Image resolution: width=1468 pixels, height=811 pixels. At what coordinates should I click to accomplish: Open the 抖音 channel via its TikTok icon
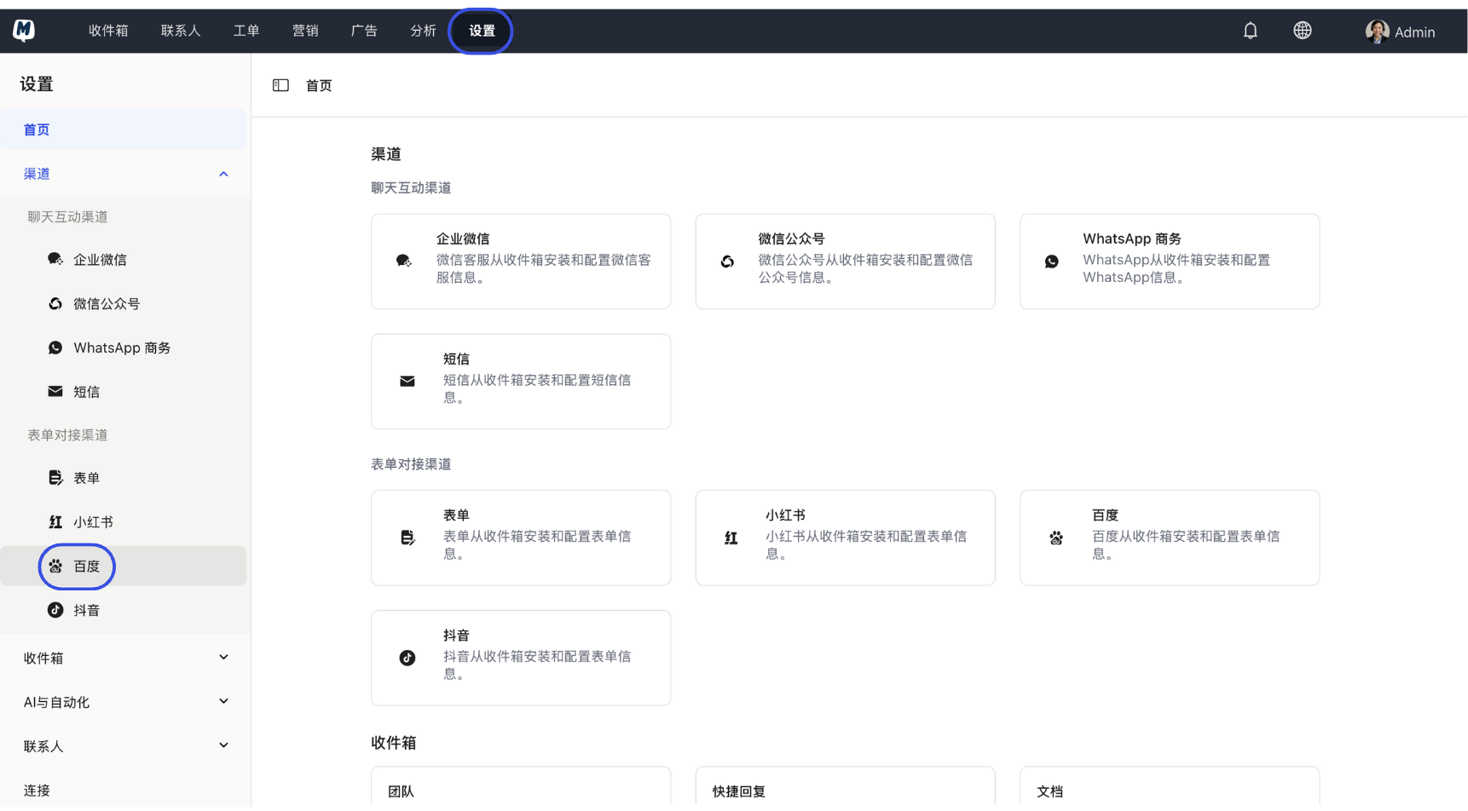(55, 610)
